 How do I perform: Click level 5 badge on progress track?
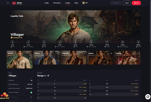click(x=75, y=42)
